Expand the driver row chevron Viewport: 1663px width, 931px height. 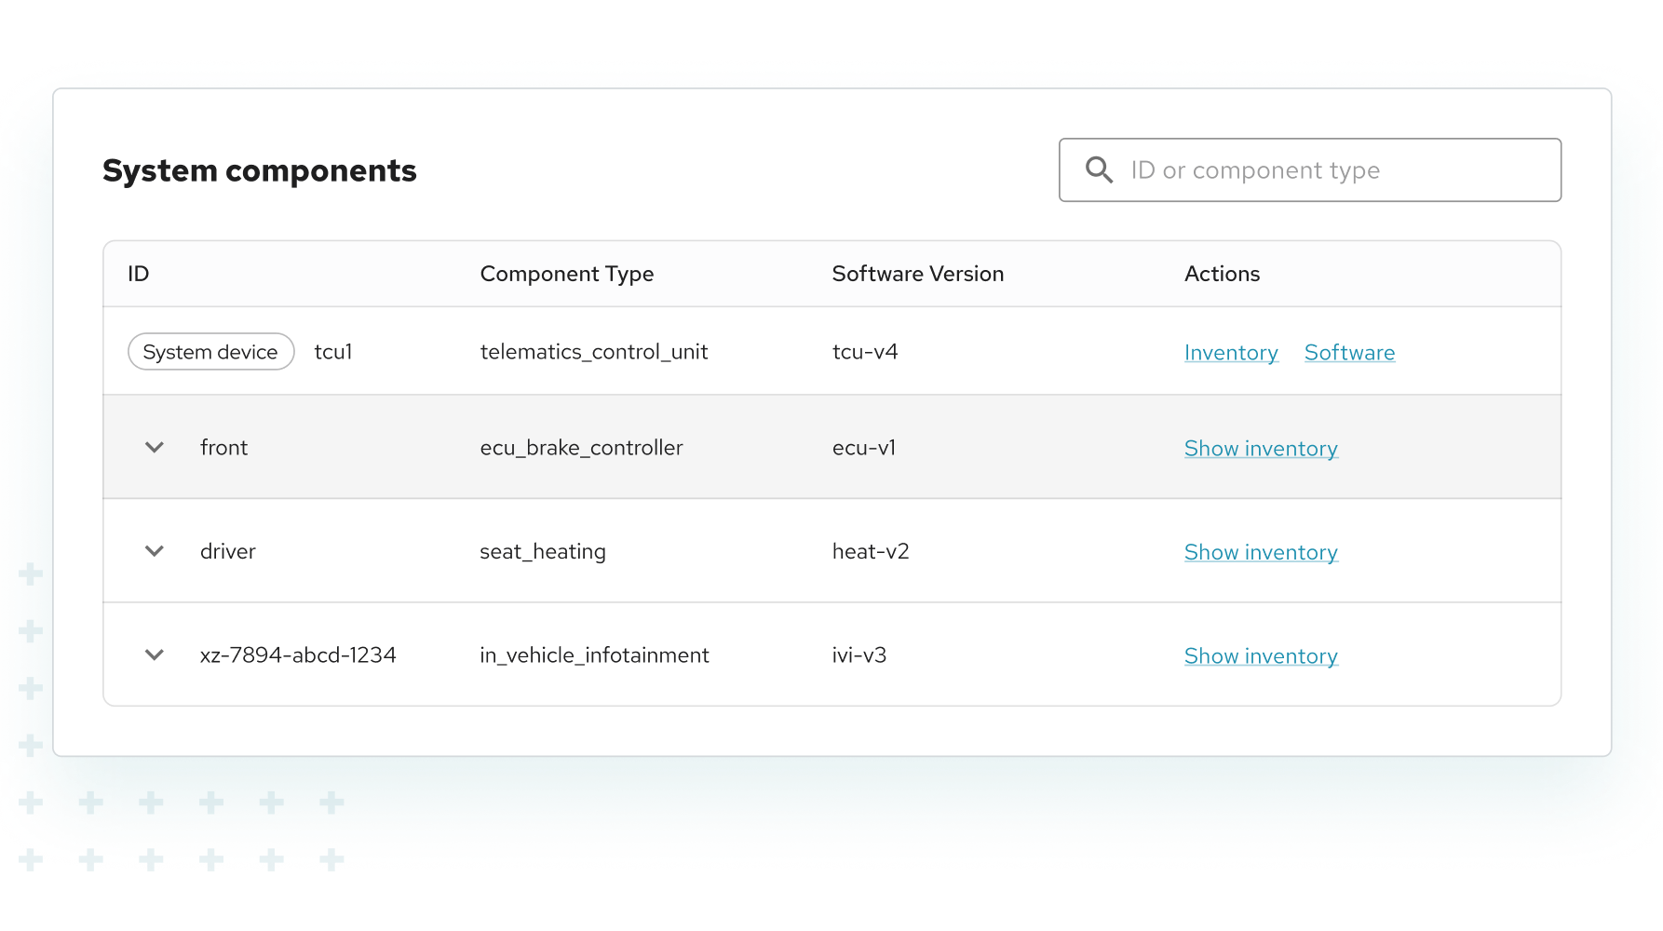(155, 551)
